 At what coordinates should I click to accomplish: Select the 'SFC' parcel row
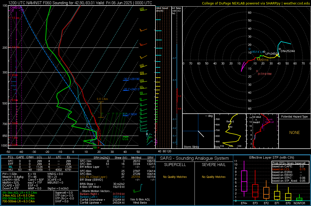40,161
